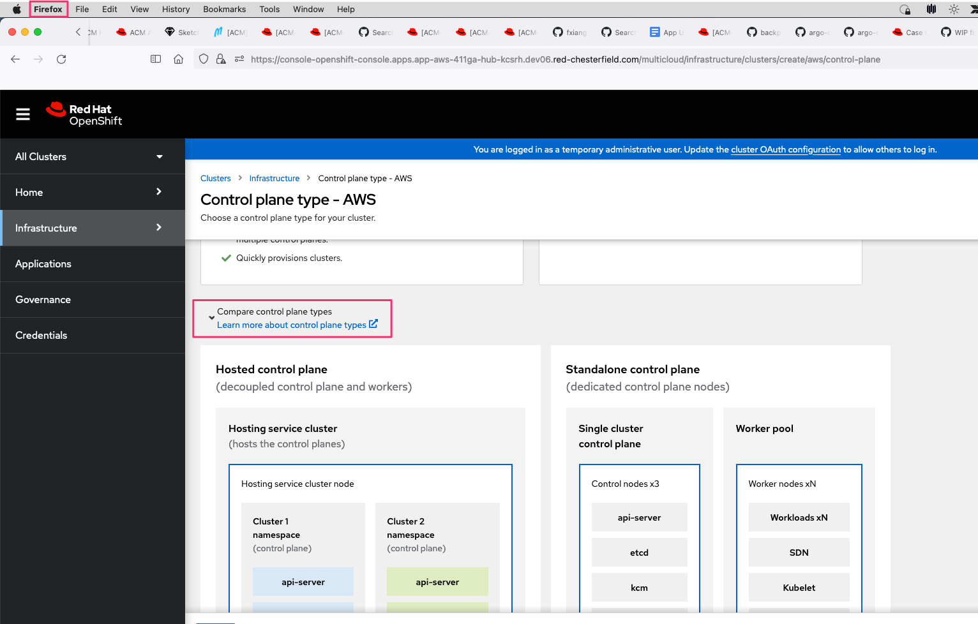Viewport: 978px width, 624px height.
Task: Follow the Infrastructure breadcrumb link
Action: [275, 178]
